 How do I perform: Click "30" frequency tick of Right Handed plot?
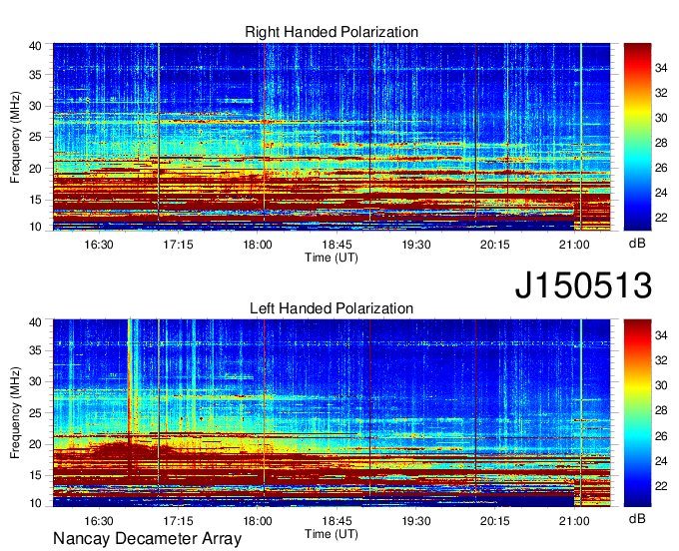[x=35, y=106]
